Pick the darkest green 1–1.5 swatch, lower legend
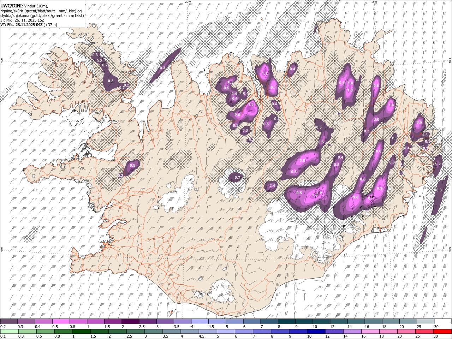452x339 pixels. click(x=81, y=332)
